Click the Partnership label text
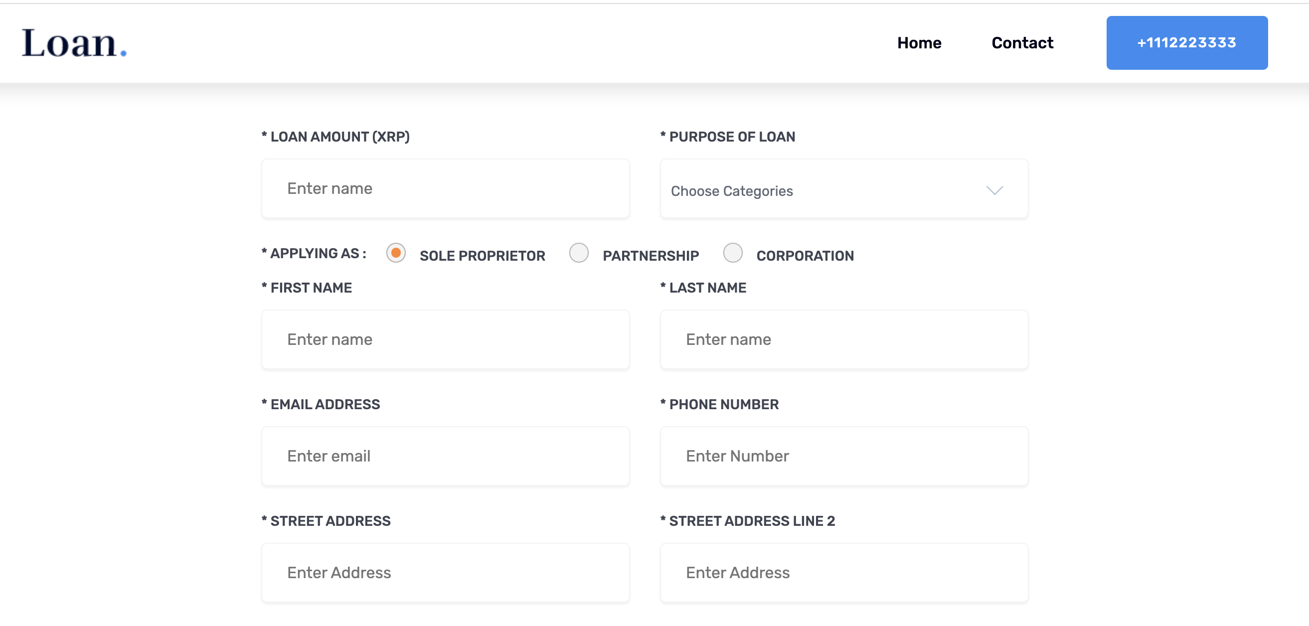The image size is (1309, 626). pos(651,256)
